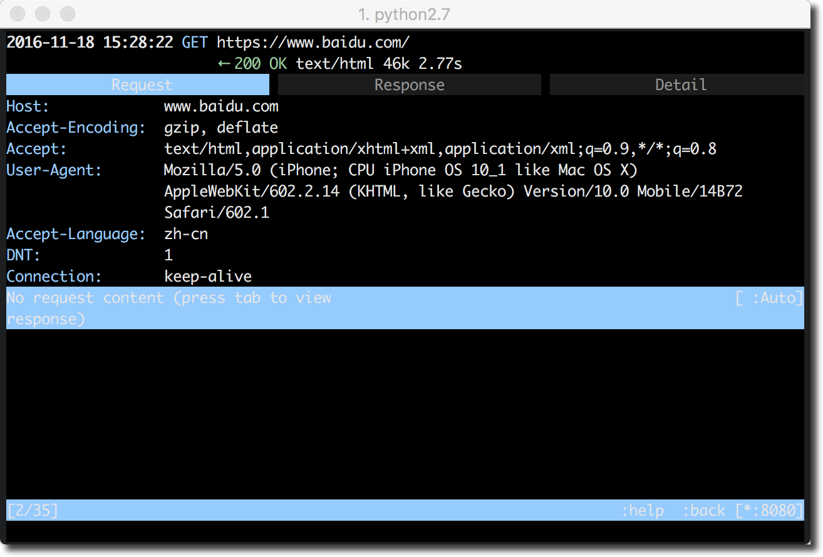Click ':help' in the status bar
This screenshot has width=823, height=557.
coord(642,511)
